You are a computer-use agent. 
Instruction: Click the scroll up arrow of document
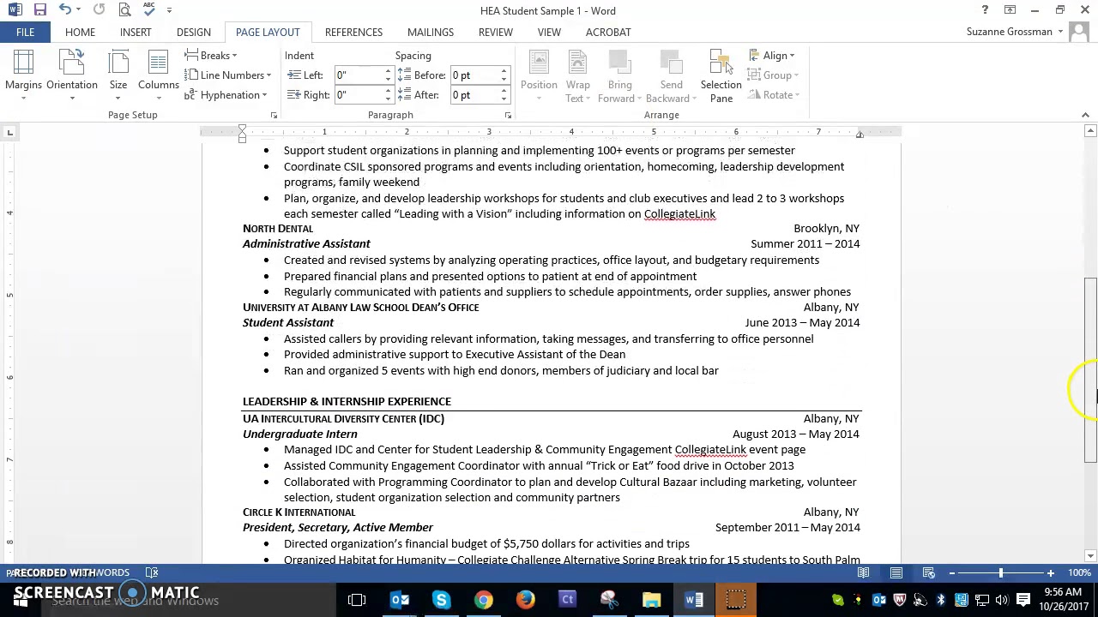tap(1090, 131)
